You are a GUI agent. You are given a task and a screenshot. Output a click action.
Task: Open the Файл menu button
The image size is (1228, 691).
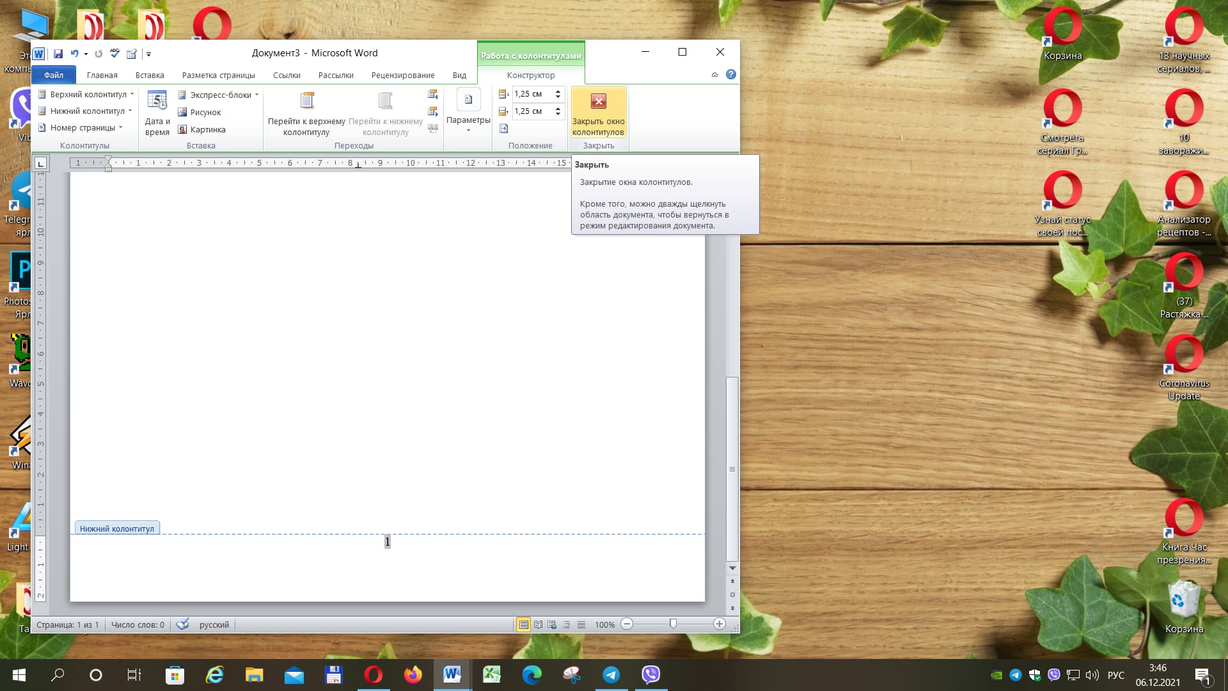[x=54, y=75]
